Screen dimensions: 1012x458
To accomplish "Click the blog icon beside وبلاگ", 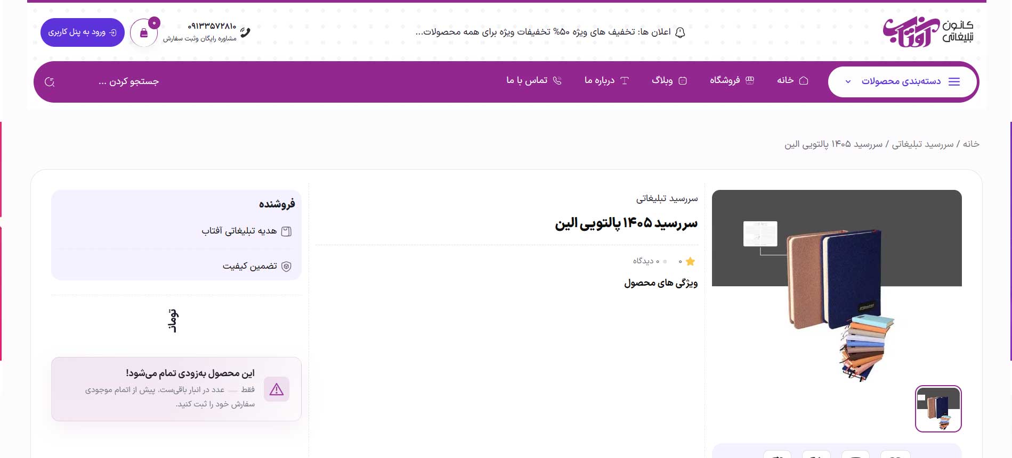I will tap(683, 80).
